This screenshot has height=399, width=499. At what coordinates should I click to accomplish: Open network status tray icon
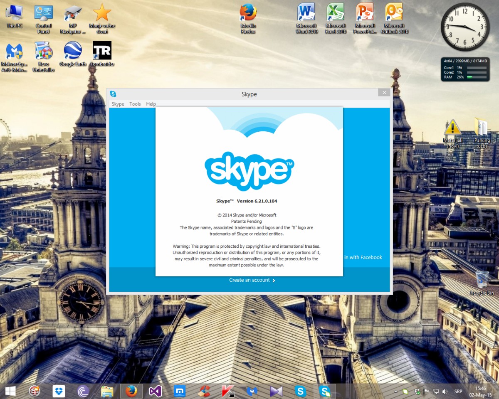pyautogui.click(x=436, y=392)
